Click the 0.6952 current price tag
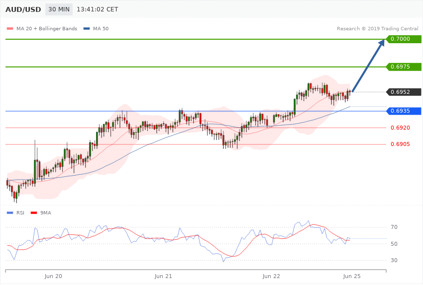 click(404, 92)
